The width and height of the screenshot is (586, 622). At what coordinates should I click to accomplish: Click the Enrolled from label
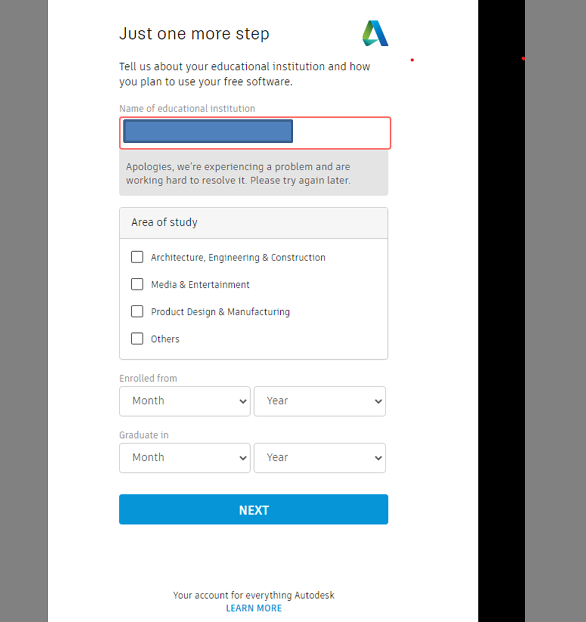(148, 378)
